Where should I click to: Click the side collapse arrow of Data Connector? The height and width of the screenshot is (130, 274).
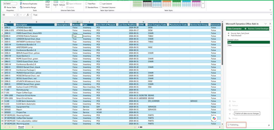pos(270,29)
